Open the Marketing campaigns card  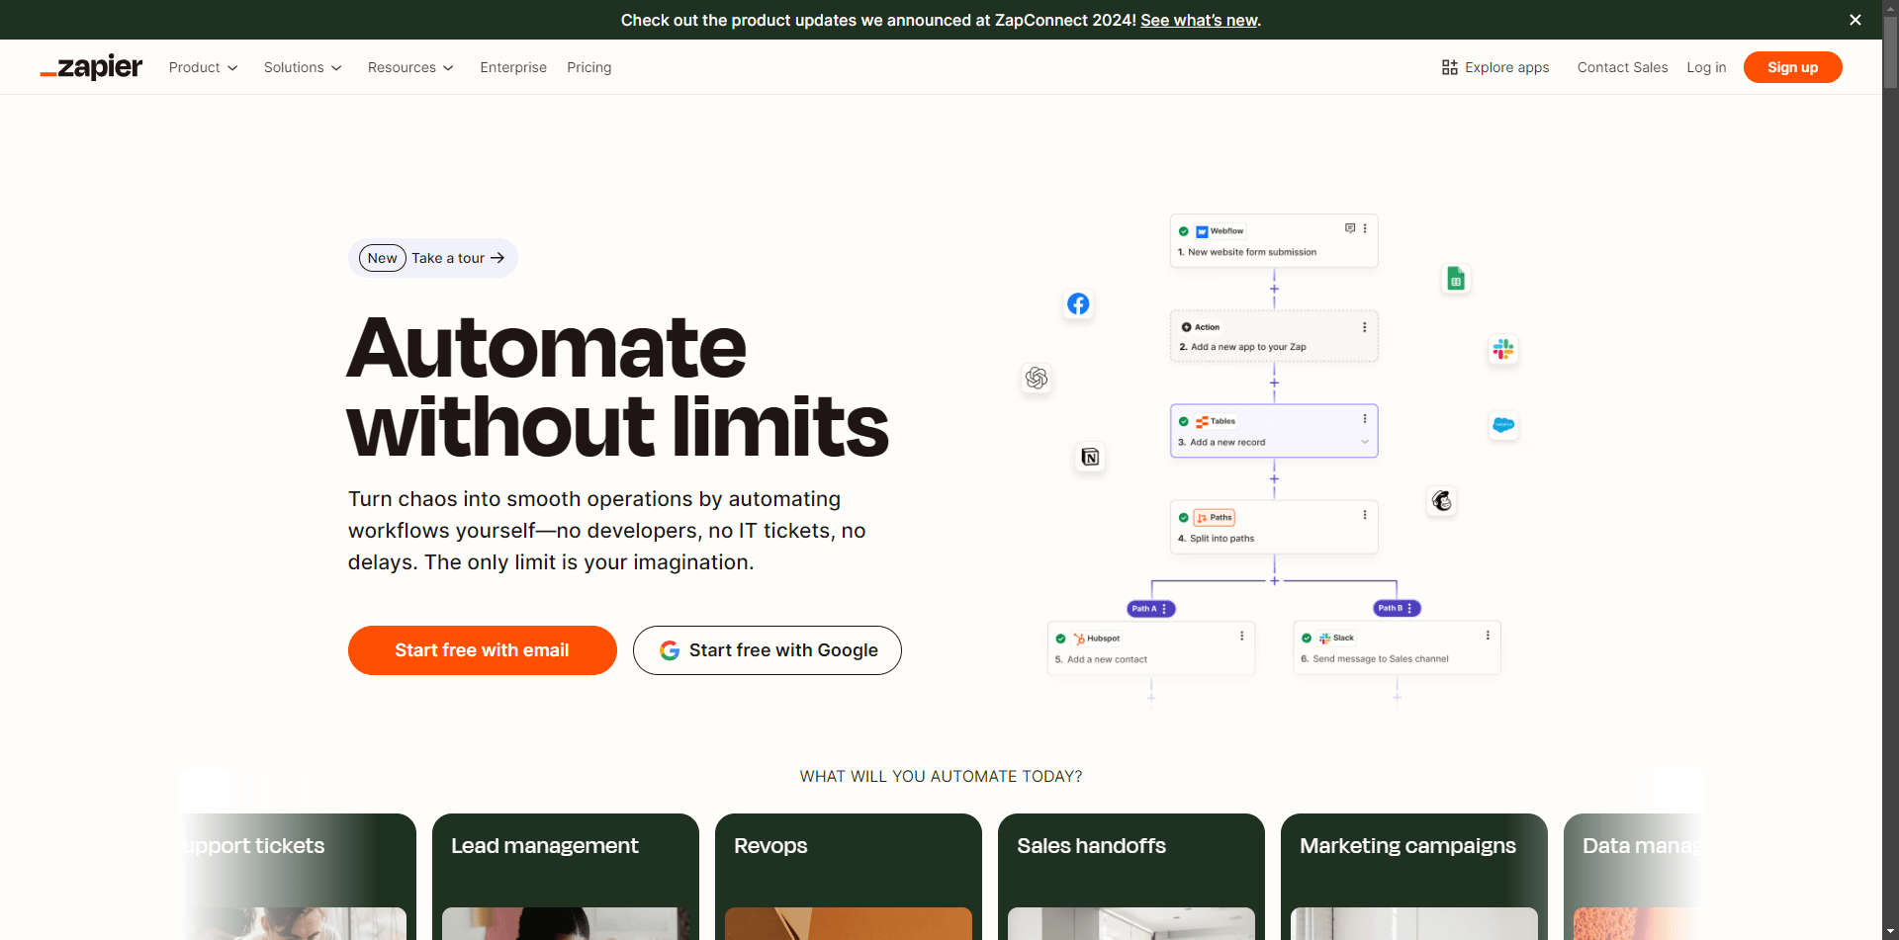click(1414, 877)
